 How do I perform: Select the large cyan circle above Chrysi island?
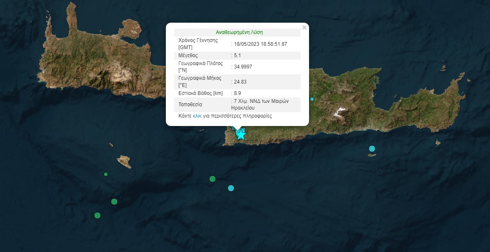coord(372,149)
